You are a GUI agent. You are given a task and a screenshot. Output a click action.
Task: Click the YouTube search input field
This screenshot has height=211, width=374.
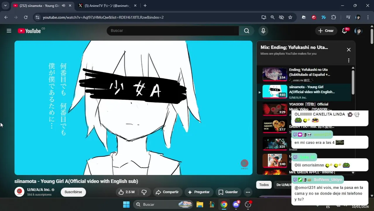[x=173, y=31]
